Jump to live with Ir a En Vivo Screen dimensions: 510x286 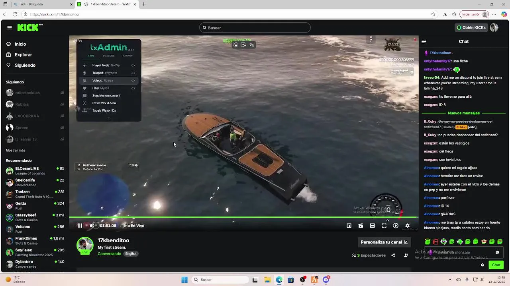point(134,226)
